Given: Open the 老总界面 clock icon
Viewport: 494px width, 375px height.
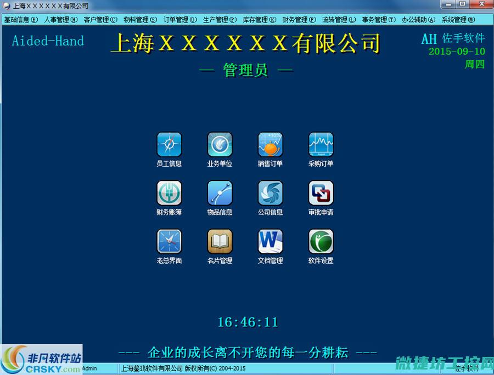Looking at the screenshot, I should [169, 241].
